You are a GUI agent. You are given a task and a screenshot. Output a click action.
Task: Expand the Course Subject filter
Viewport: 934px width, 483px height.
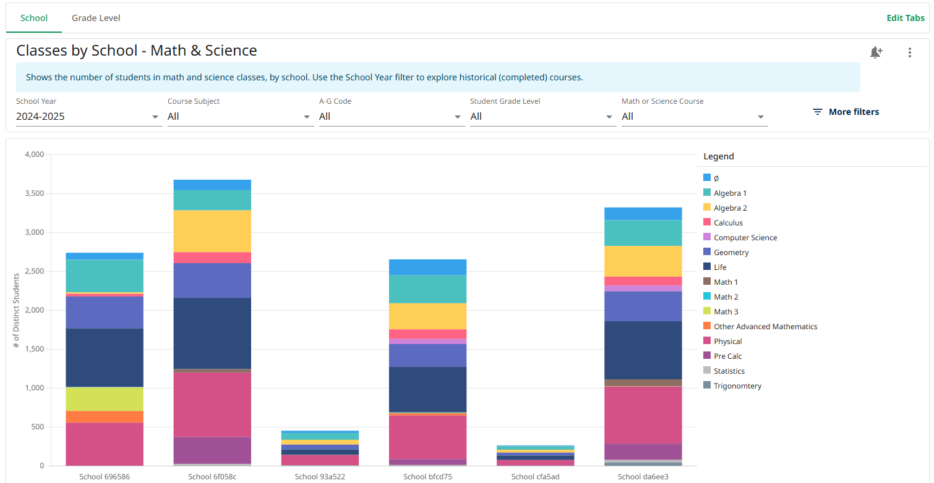(x=241, y=117)
